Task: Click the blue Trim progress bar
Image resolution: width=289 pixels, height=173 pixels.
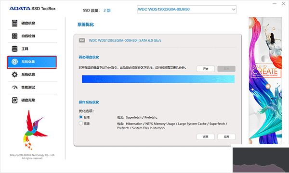Action: coord(158,79)
